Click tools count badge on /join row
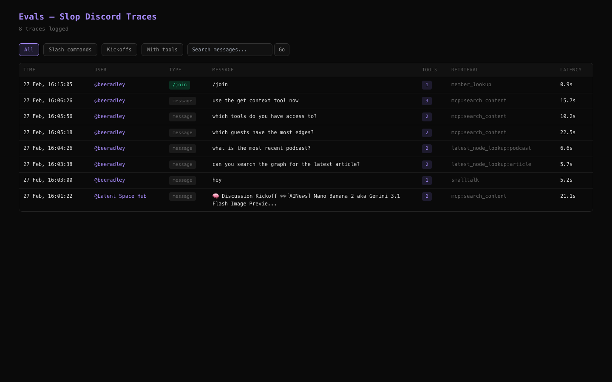 pyautogui.click(x=427, y=85)
